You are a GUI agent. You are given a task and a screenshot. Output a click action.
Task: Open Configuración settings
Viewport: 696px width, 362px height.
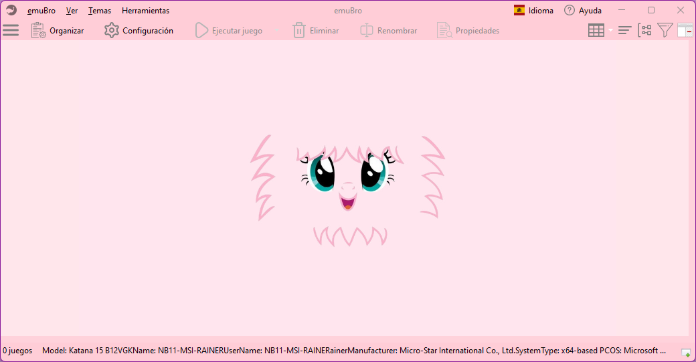(x=139, y=31)
